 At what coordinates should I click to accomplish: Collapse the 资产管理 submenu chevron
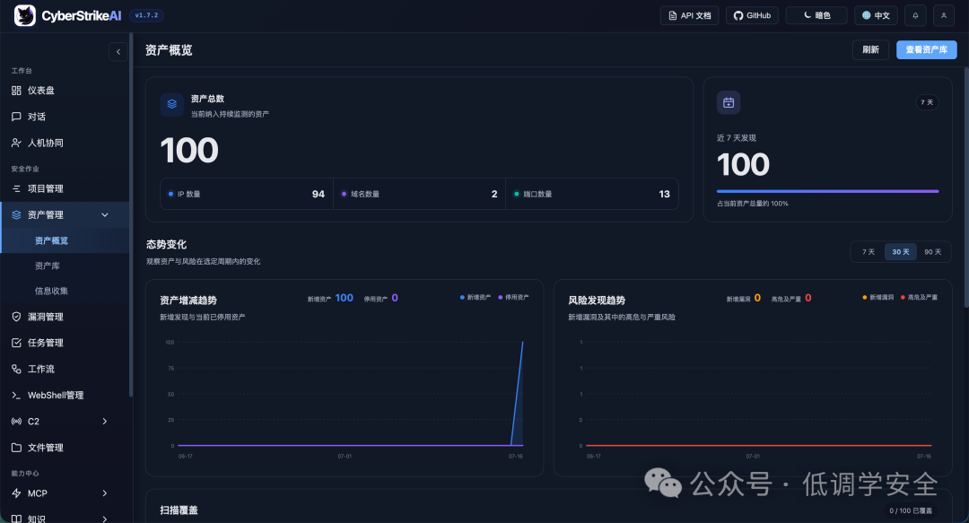(104, 215)
